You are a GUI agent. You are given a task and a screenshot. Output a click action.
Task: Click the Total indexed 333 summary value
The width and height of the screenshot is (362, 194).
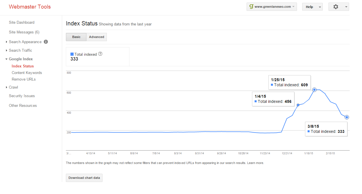[x=74, y=59]
